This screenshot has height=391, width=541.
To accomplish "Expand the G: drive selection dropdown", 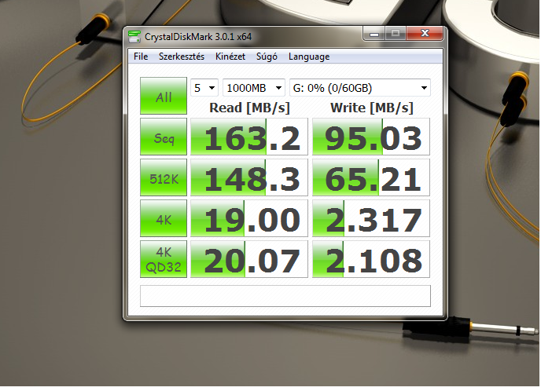I will pyautogui.click(x=360, y=88).
